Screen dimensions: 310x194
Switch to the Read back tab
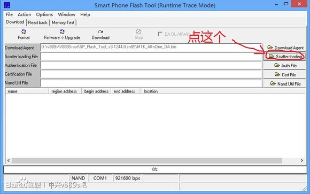tap(38, 22)
